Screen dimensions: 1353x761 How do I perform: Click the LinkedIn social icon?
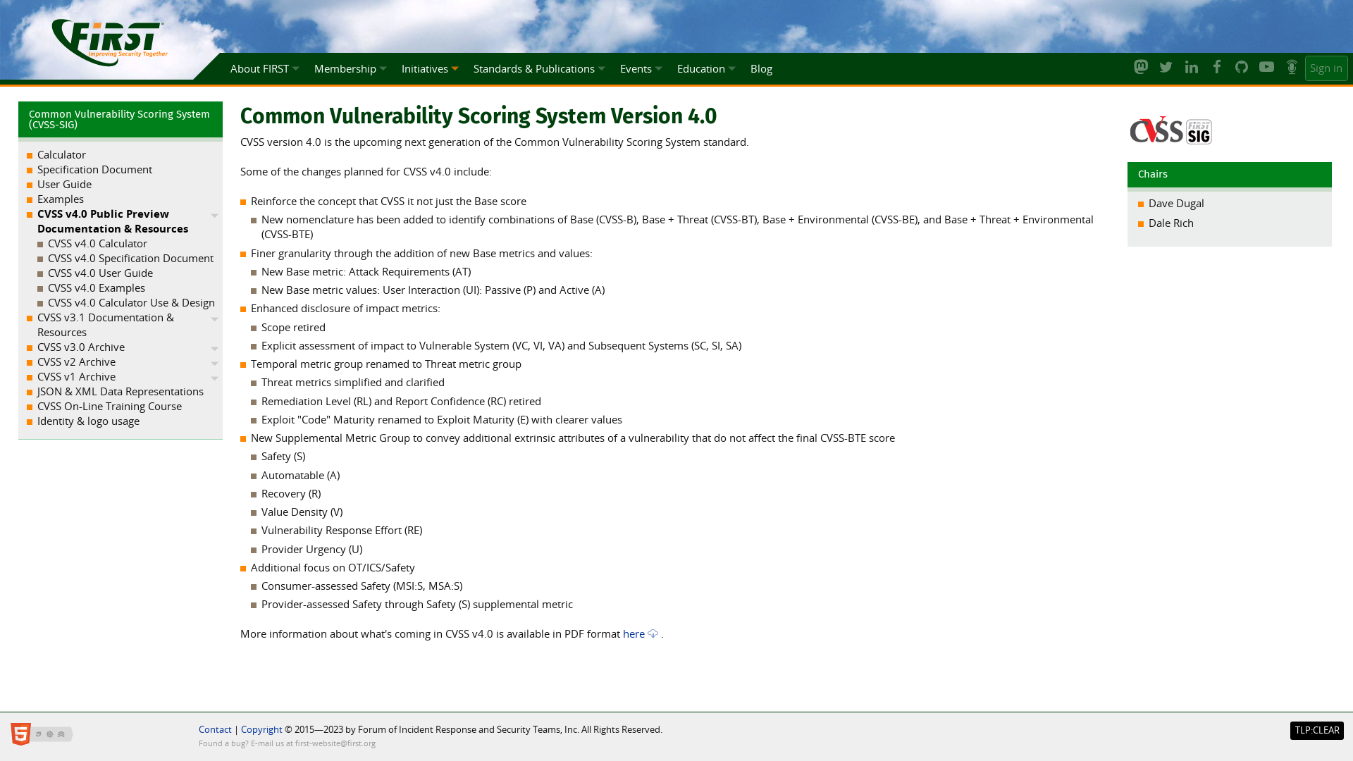coord(1190,67)
